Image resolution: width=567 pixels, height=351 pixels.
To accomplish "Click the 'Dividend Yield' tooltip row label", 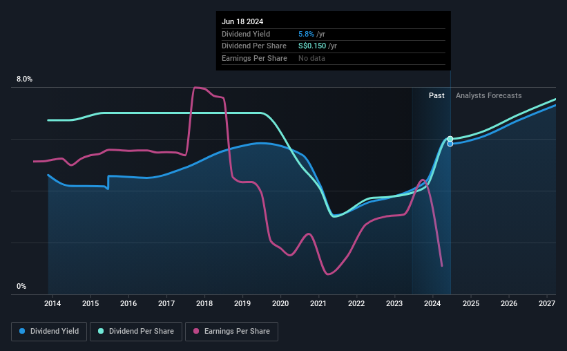I will (246, 34).
